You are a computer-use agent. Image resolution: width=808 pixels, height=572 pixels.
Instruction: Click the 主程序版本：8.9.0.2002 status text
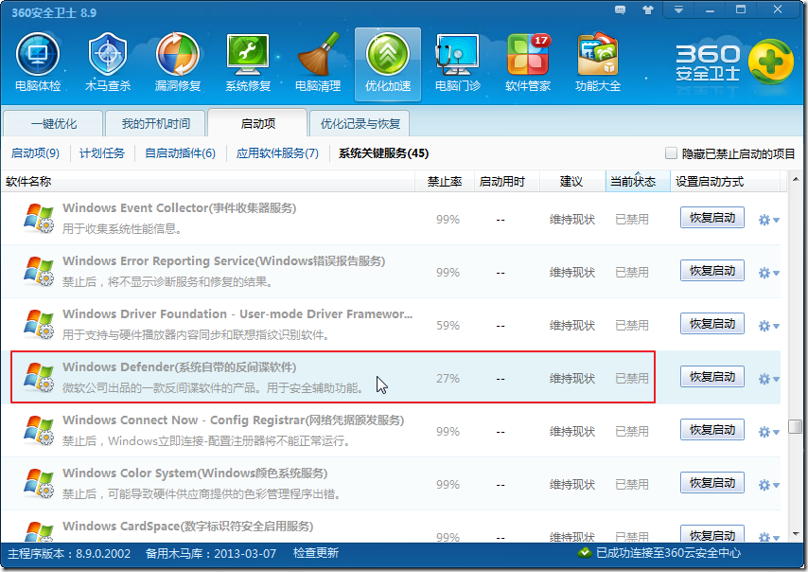(69, 553)
